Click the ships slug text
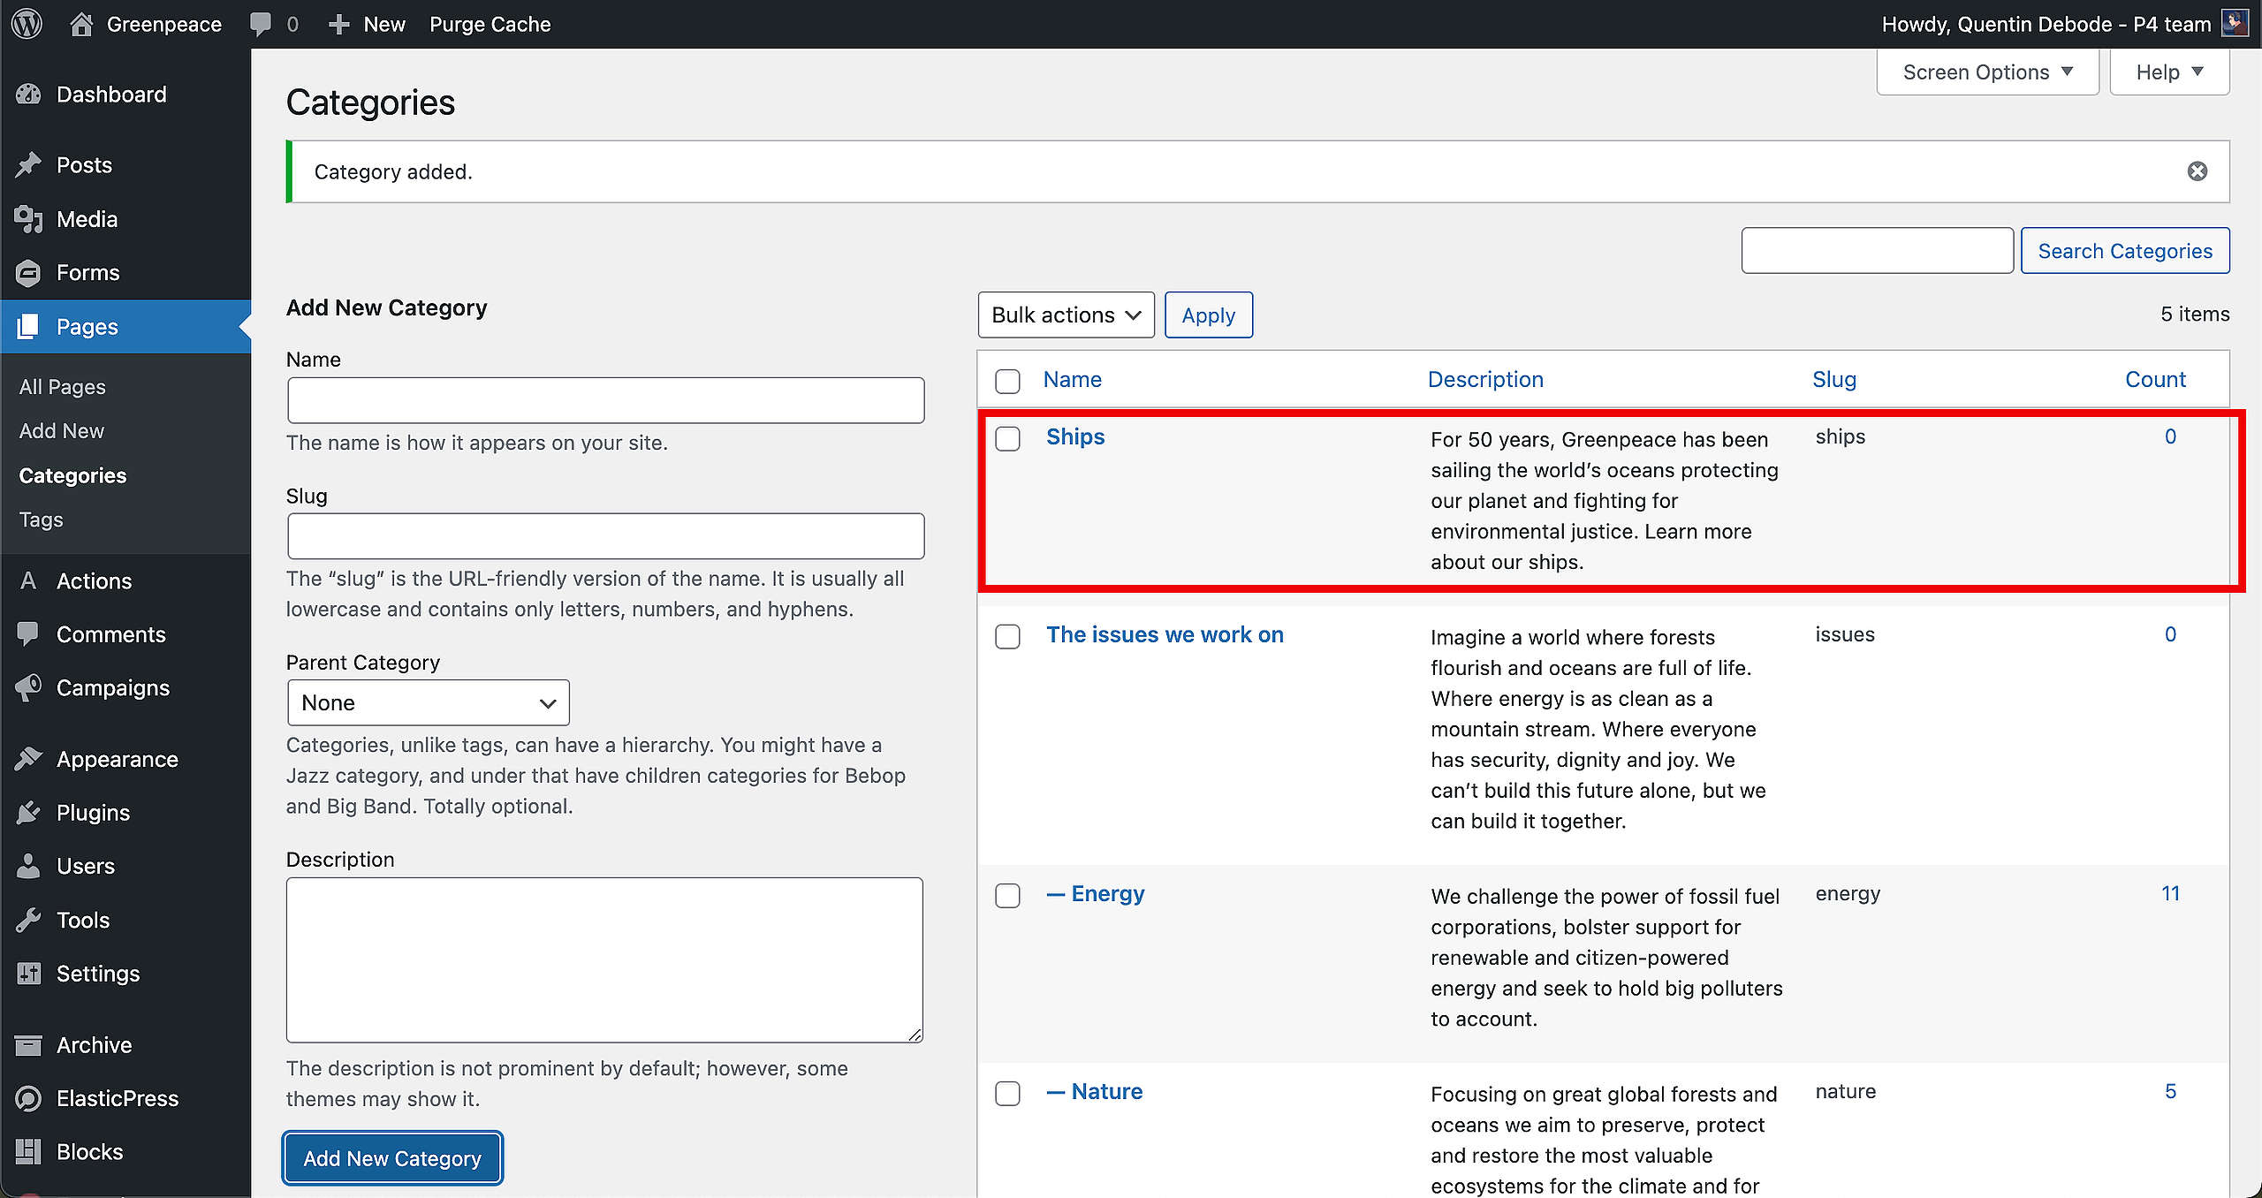The image size is (2262, 1198). (1841, 437)
